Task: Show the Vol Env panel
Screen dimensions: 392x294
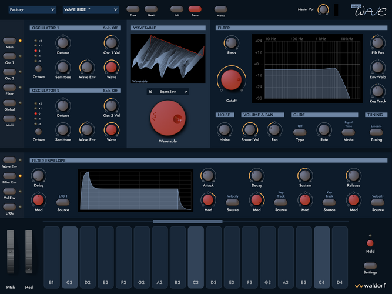Action: tap(9, 191)
